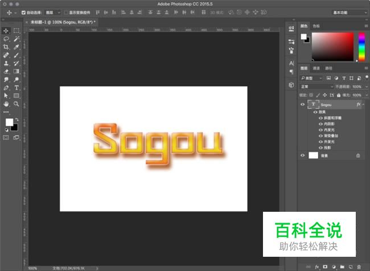Hide the 外发光 outer glow effect

(320, 142)
